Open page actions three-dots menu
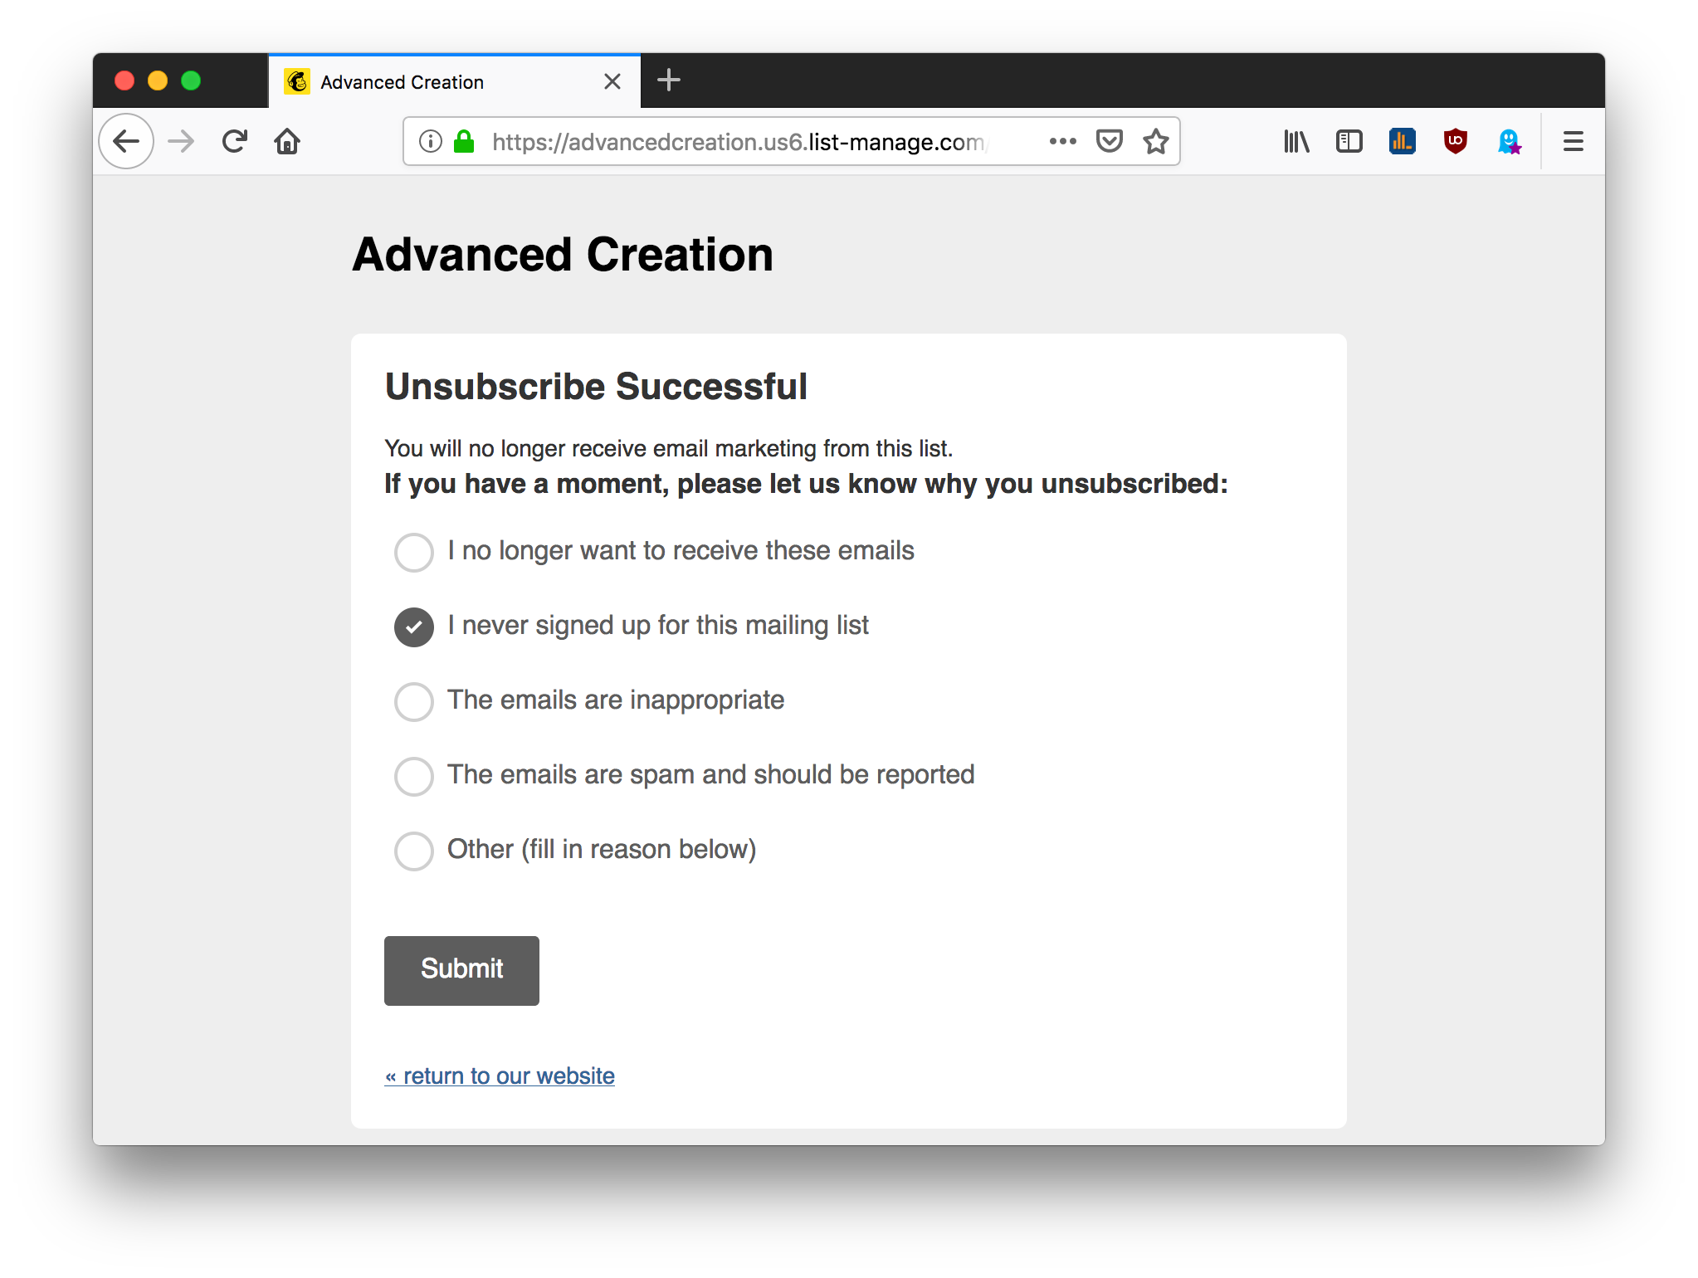Viewport: 1698px width, 1278px height. 1062,141
